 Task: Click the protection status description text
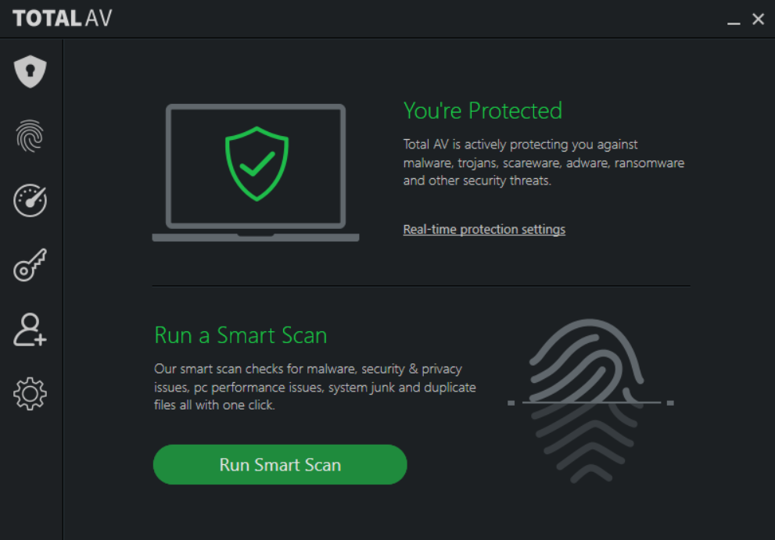pyautogui.click(x=543, y=162)
